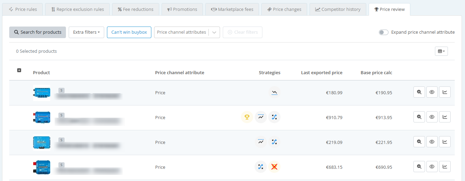Open the Marketplace fees tab
465x181 pixels.
coord(232,10)
